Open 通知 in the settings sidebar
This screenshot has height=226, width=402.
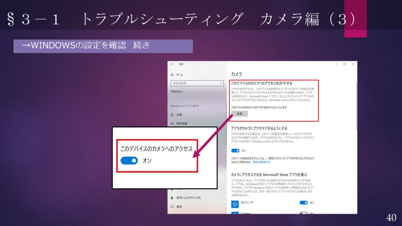tap(179, 207)
